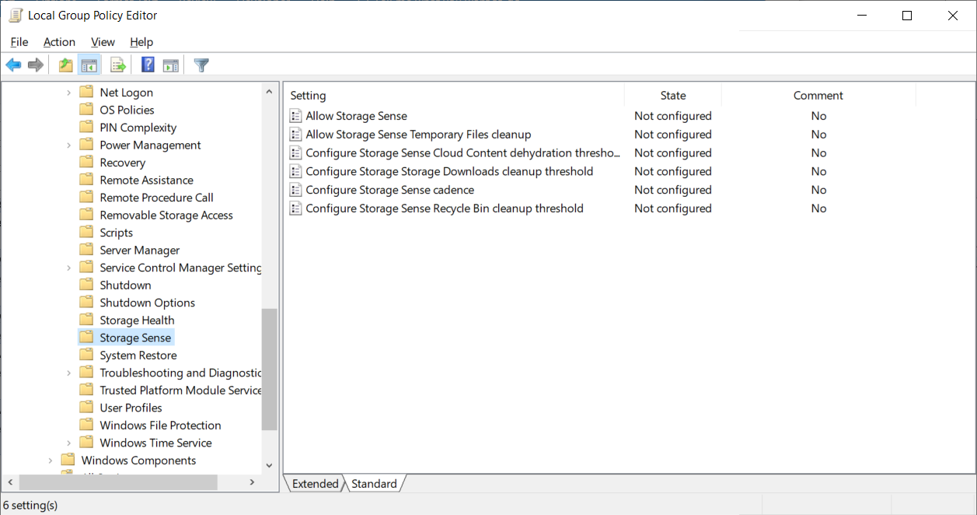
Task: Select Remote Assistance in the tree
Action: point(146,180)
